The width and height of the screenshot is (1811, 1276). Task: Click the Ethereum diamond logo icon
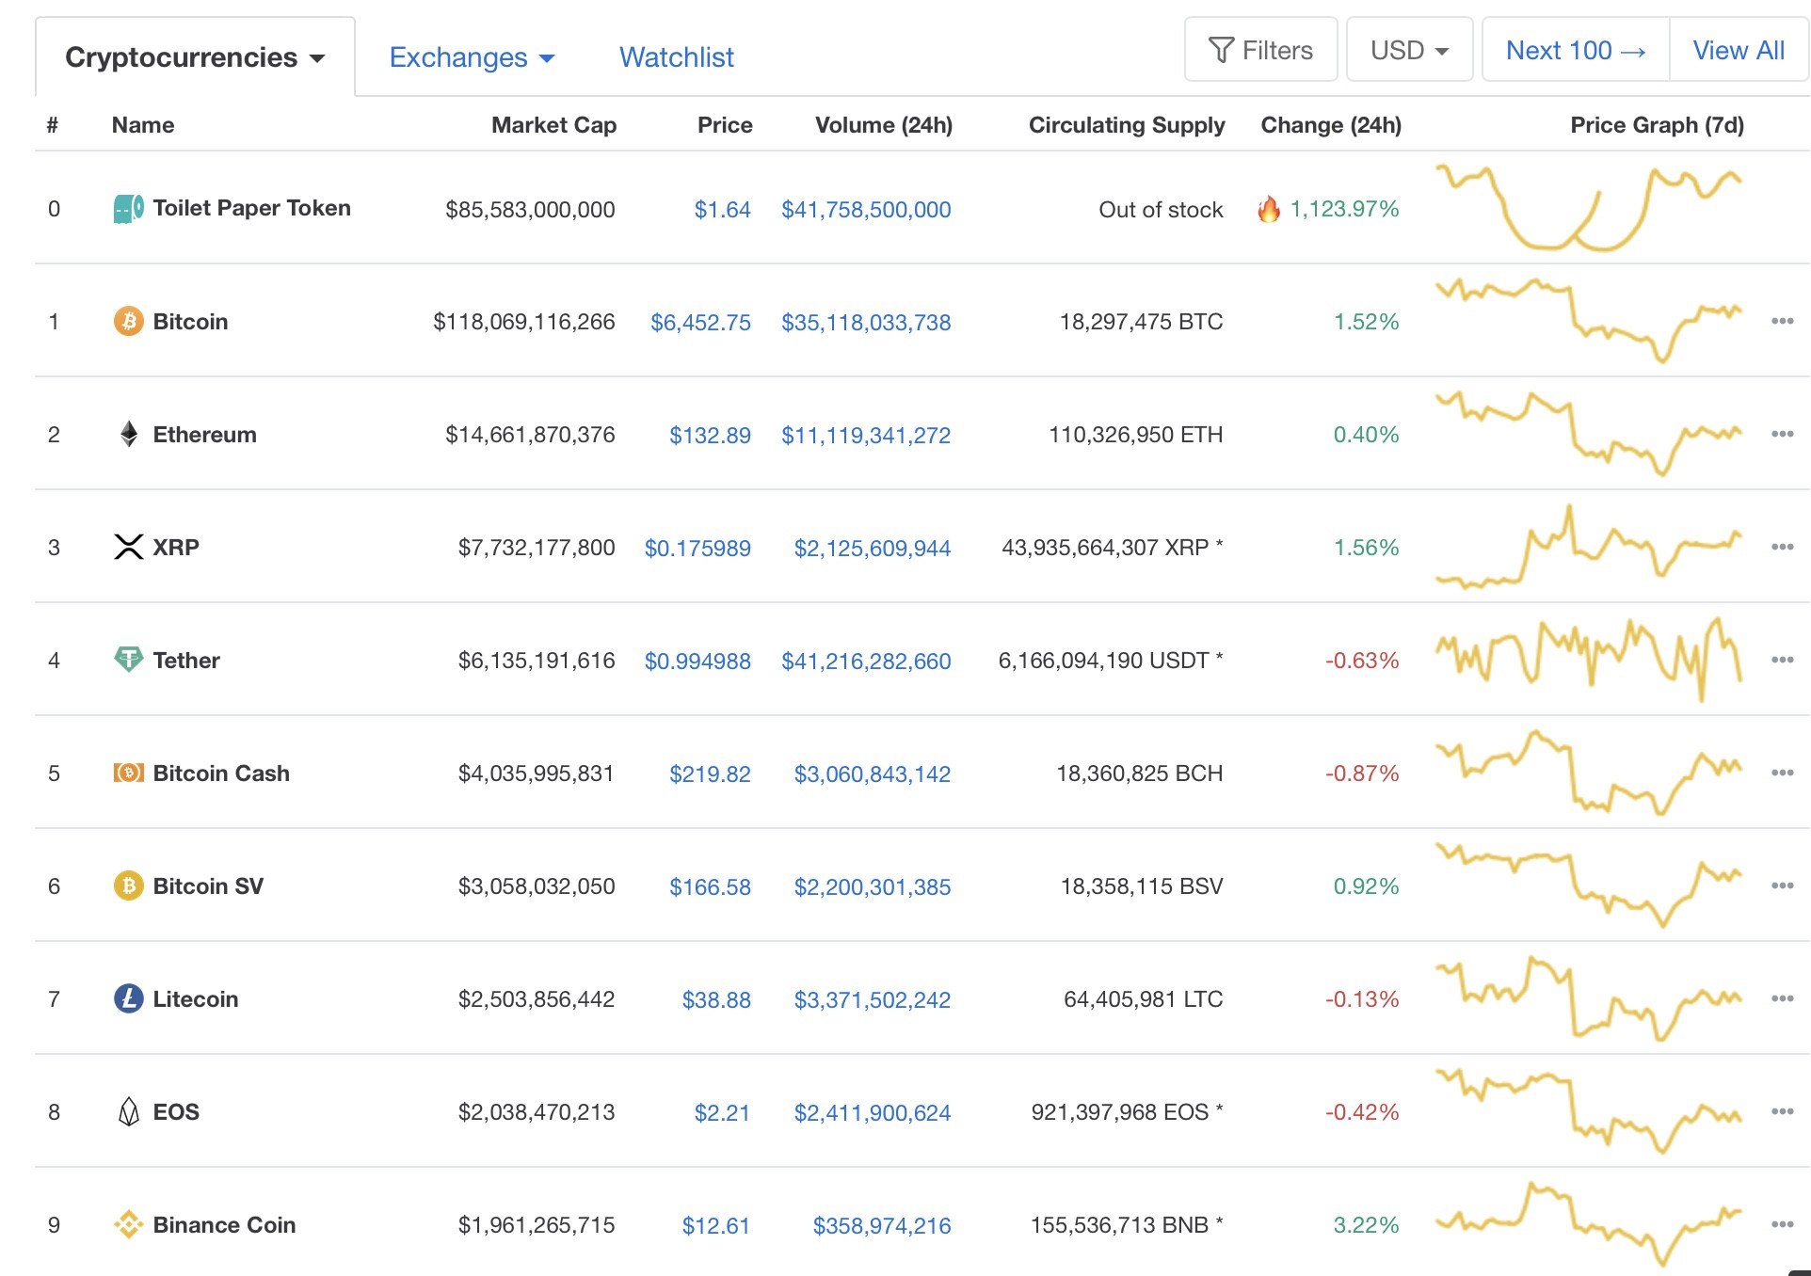pos(129,434)
